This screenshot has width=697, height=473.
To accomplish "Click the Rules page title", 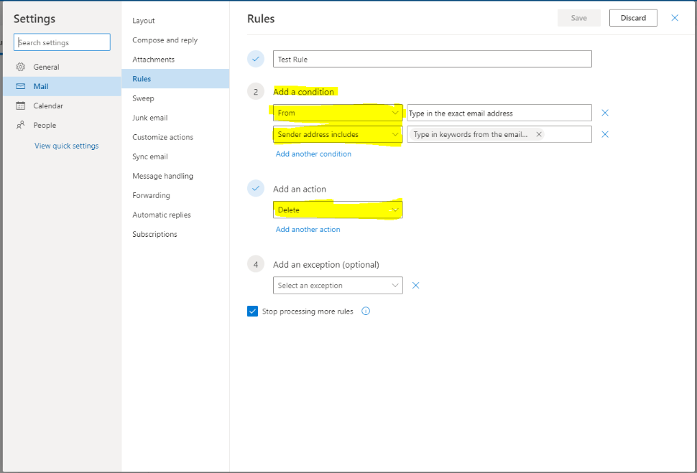I will (x=261, y=19).
